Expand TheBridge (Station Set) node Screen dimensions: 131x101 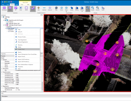coord(5,23)
